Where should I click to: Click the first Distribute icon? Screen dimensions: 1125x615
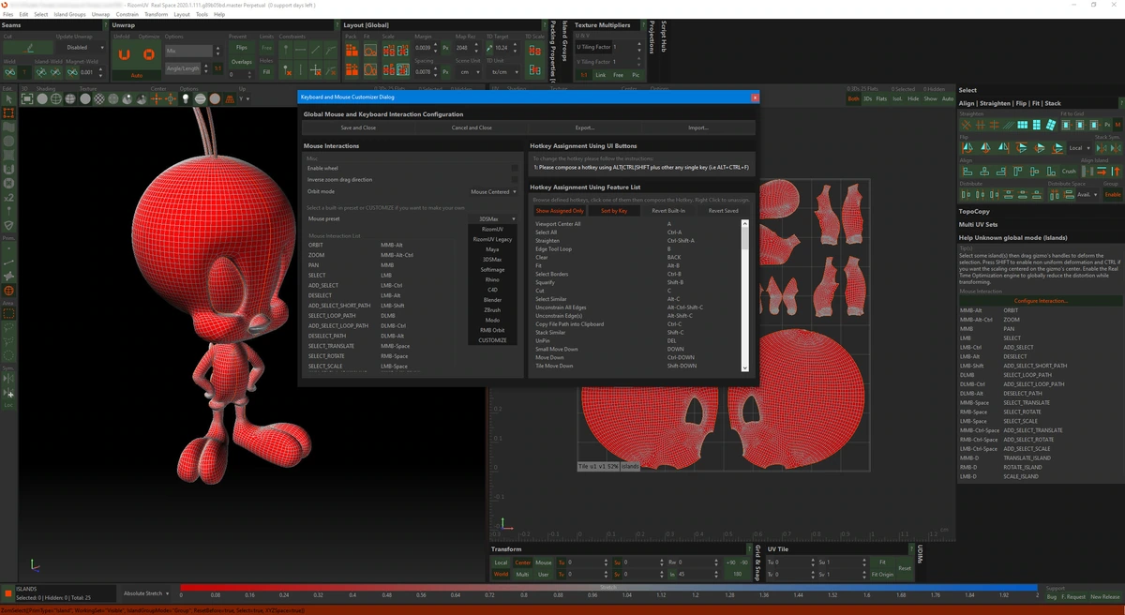click(x=966, y=195)
